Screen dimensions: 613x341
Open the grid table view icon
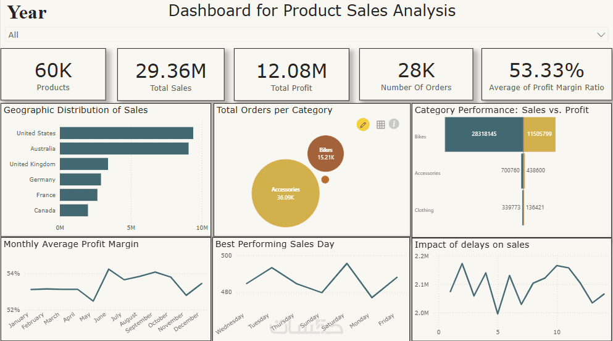[380, 125]
